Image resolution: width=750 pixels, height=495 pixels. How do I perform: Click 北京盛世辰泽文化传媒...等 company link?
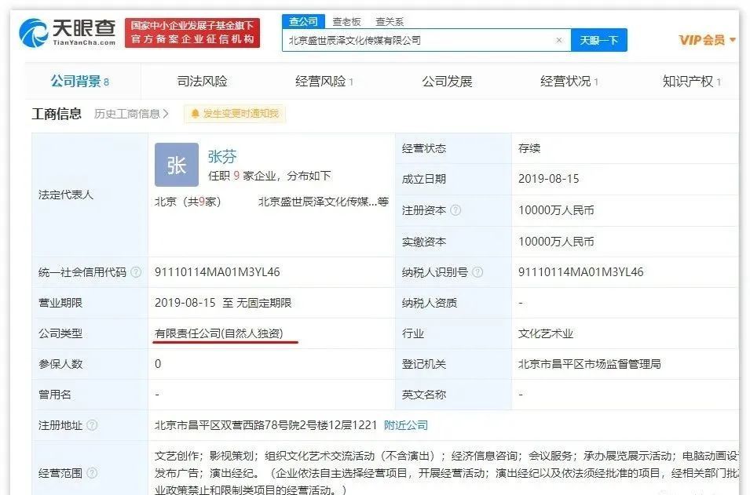324,202
